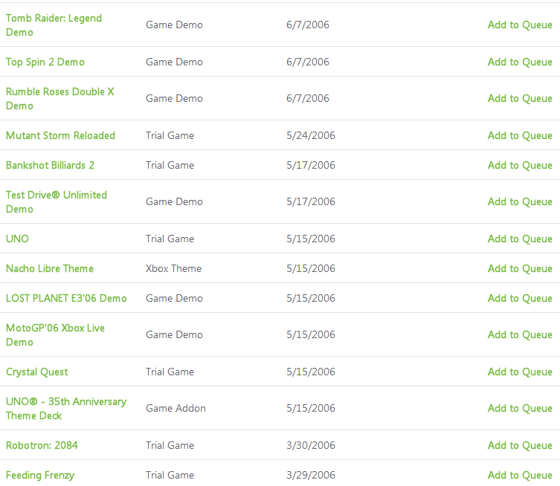Image resolution: width=560 pixels, height=486 pixels.
Task: Select 'Game Addon' type in UNO deck row
Action: pos(176,408)
